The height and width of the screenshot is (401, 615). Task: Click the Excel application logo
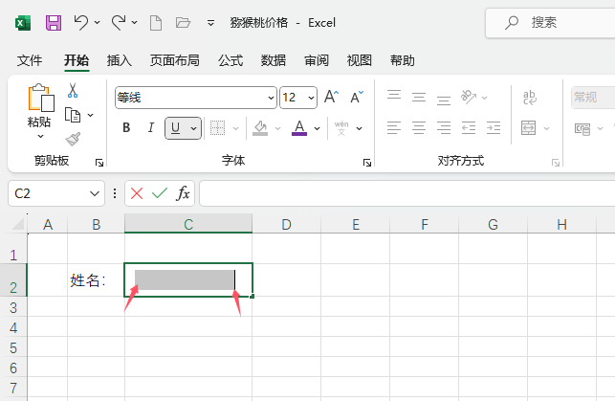click(23, 23)
